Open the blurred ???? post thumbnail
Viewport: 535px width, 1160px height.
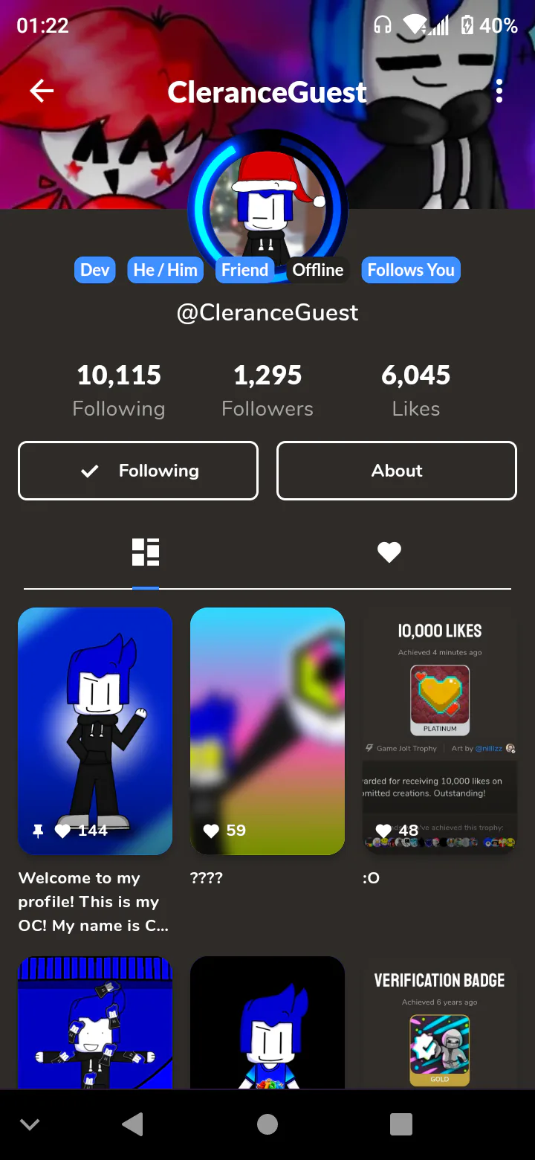[267, 731]
